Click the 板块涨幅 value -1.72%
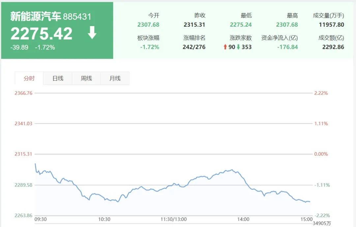This screenshot has width=356, height=227. coord(150,47)
